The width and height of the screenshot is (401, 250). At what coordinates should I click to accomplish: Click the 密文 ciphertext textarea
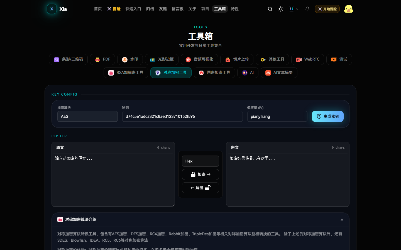(288, 180)
